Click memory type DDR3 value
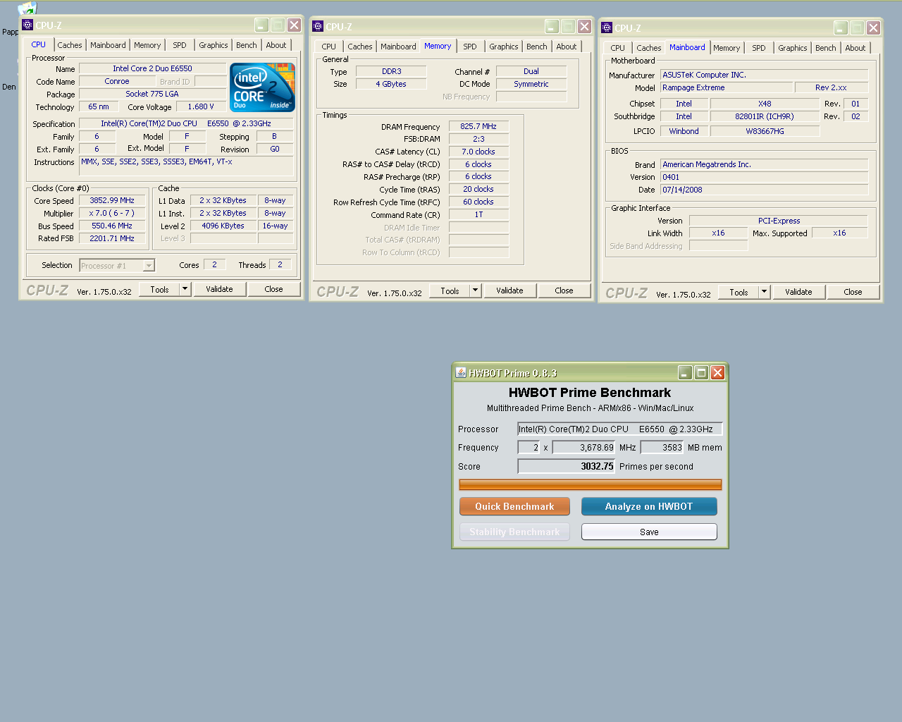The image size is (902, 722). coord(391,71)
